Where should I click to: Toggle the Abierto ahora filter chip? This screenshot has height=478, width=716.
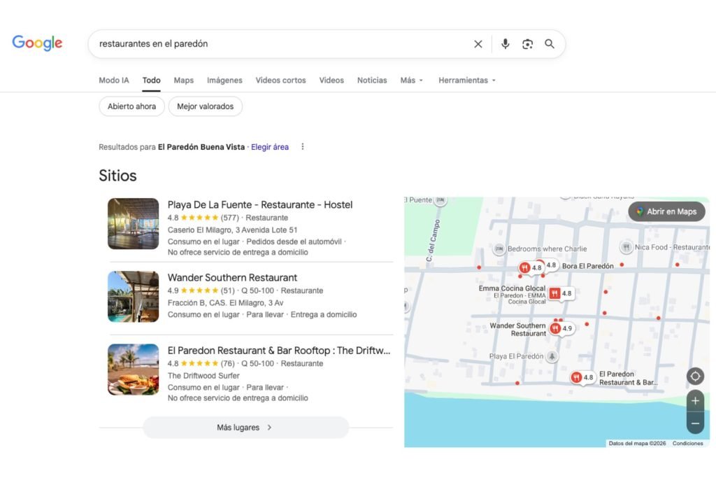coord(131,106)
